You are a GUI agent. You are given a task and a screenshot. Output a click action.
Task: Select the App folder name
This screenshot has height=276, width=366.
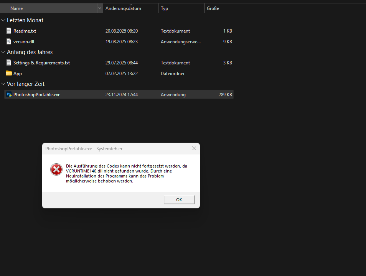coord(18,74)
